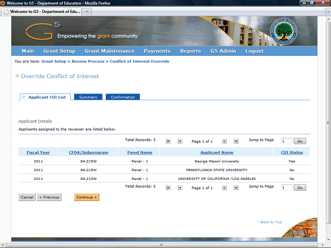Click Panel - 1 in Pennsylvania State row

pos(140,170)
